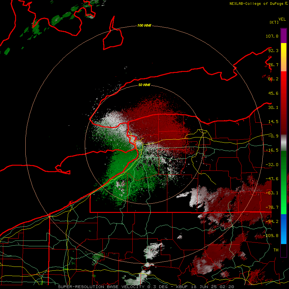
Task: Click the -109.8 velocity scale value
Action: (271, 236)
